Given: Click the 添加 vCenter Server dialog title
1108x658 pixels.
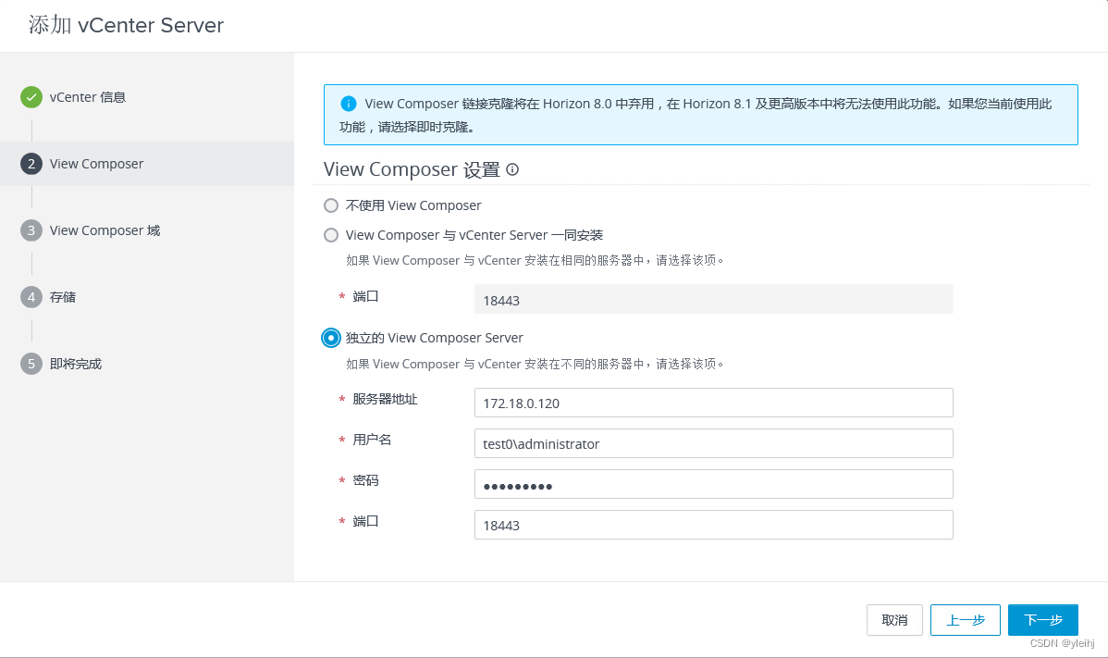Looking at the screenshot, I should [x=126, y=25].
